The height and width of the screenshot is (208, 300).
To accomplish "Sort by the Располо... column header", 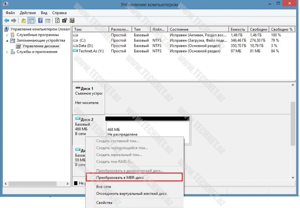I will (120, 29).
